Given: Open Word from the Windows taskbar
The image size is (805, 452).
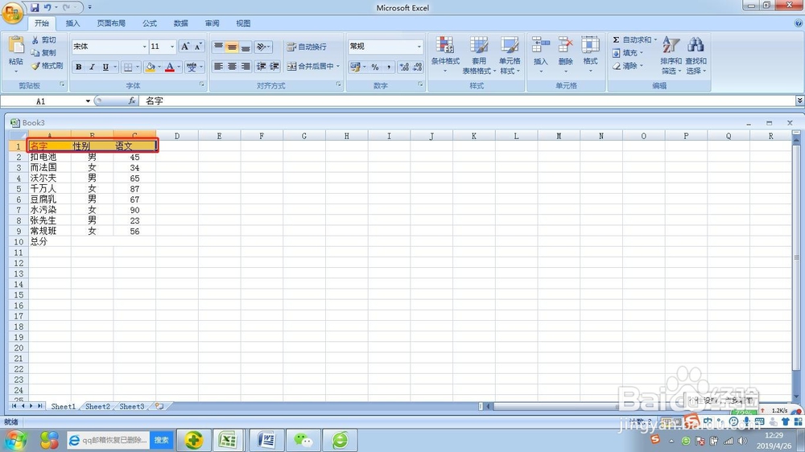Looking at the screenshot, I should pyautogui.click(x=266, y=440).
